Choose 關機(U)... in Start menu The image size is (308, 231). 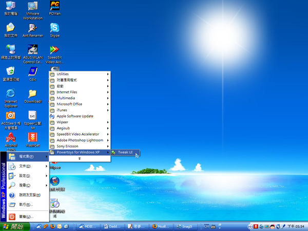click(28, 217)
